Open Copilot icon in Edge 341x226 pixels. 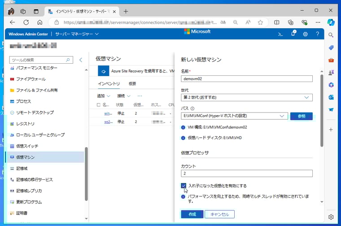pos(331,22)
